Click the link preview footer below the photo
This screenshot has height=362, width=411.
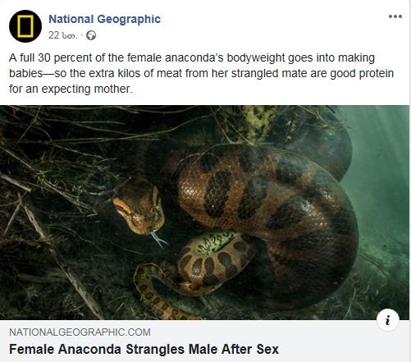coord(204,341)
